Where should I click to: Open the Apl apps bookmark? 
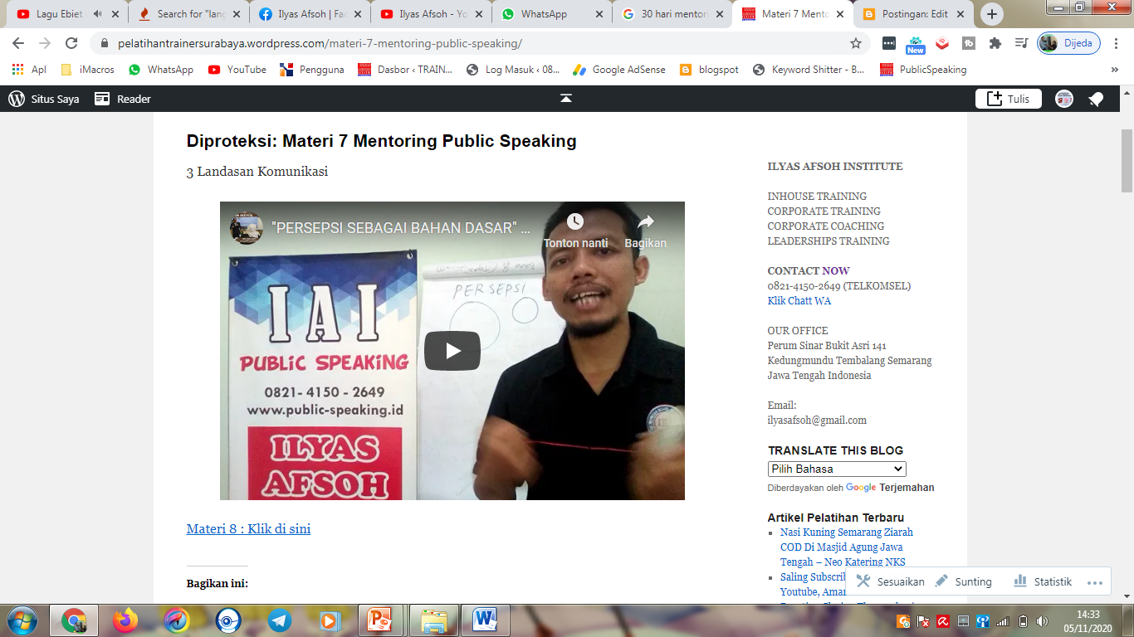(x=29, y=70)
